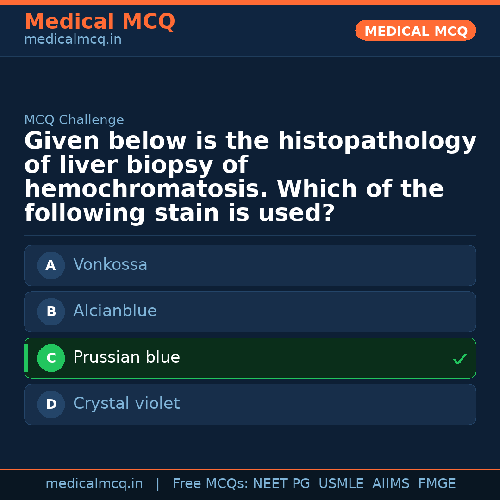Click the green checkmark on Prussian blue
Viewport: 500px width, 500px height.
pyautogui.click(x=459, y=359)
